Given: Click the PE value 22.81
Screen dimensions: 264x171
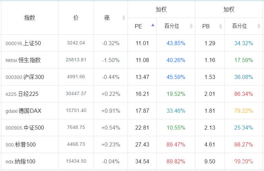Looking at the screenshot, I should pos(142,128).
